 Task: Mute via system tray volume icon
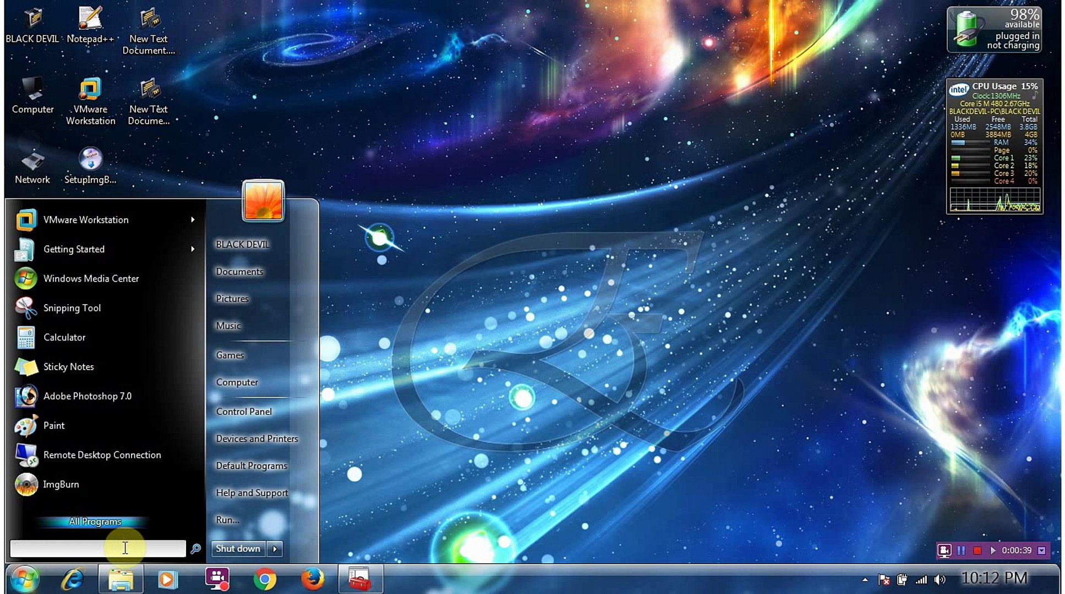tap(941, 579)
